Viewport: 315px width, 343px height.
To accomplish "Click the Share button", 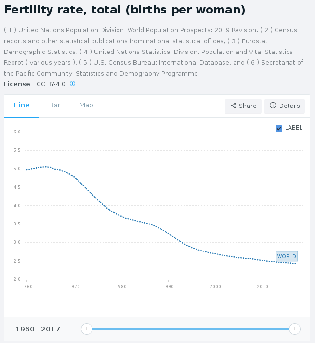I will pos(243,106).
